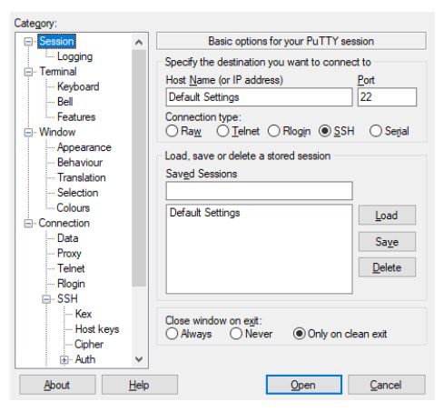Collapse the Terminal category node
The width and height of the screenshot is (444, 412).
click(28, 72)
